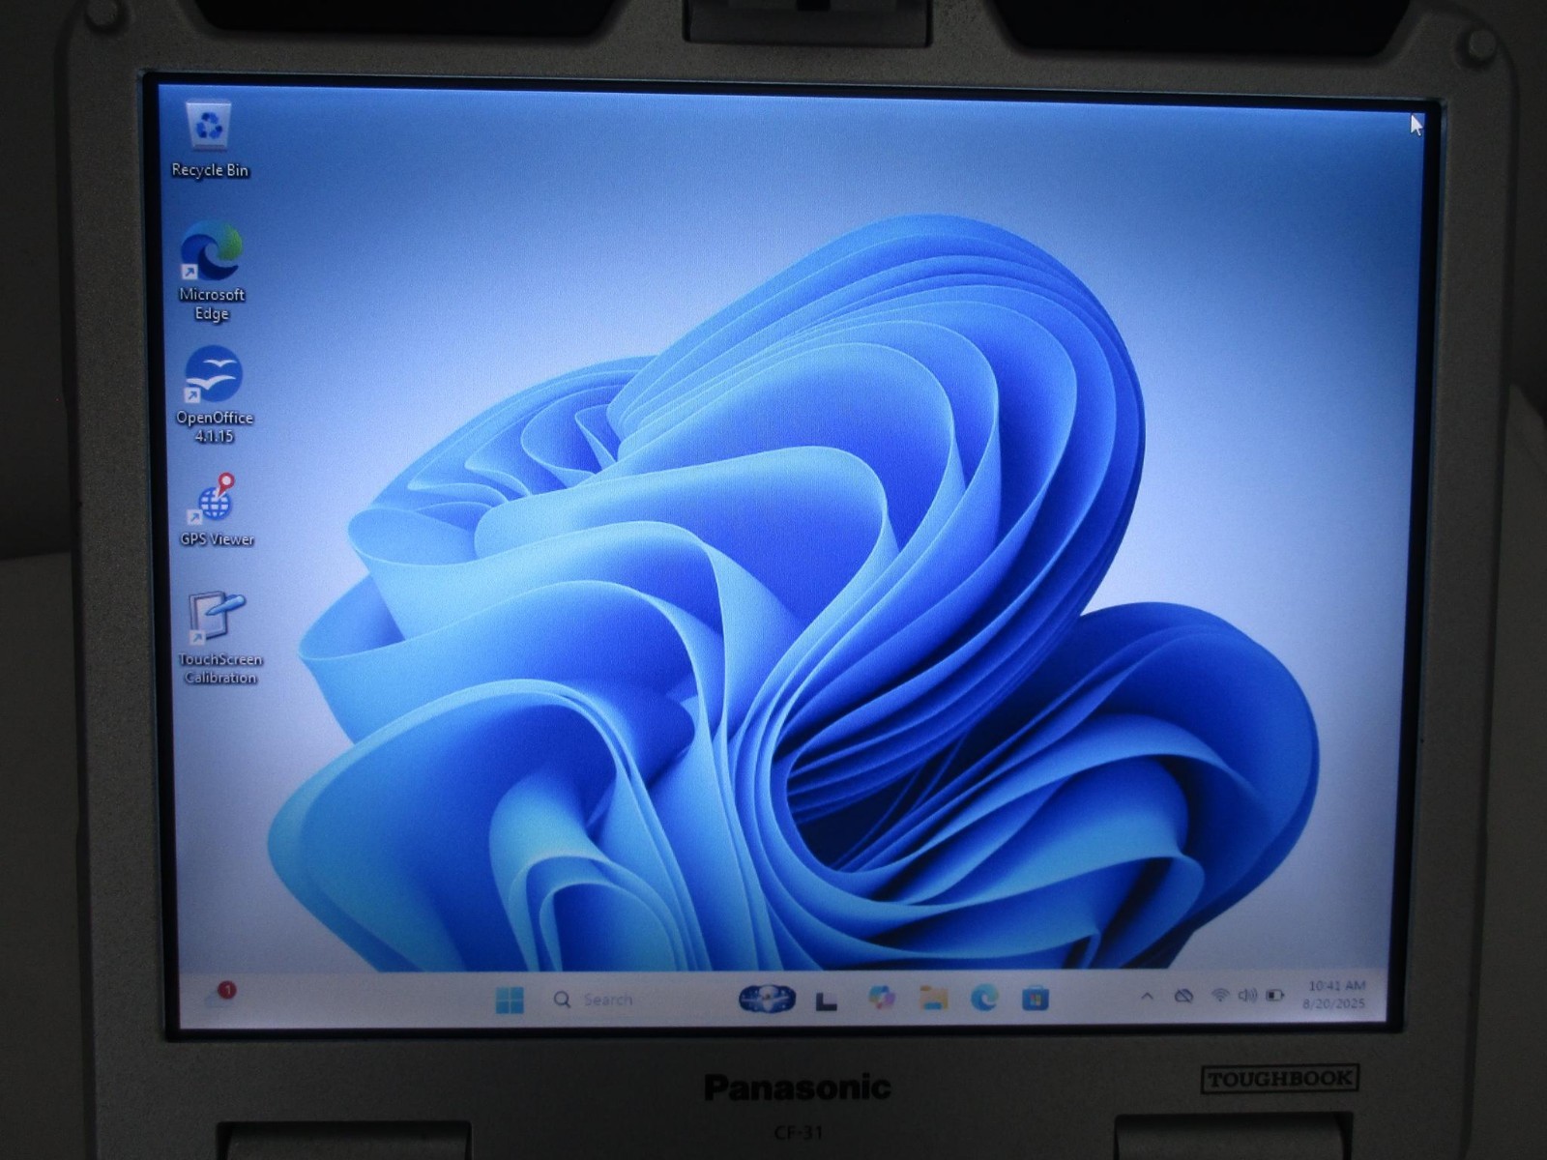Click the OneDrive cloud tray icon
Image resolution: width=1547 pixels, height=1160 pixels.
click(1183, 996)
